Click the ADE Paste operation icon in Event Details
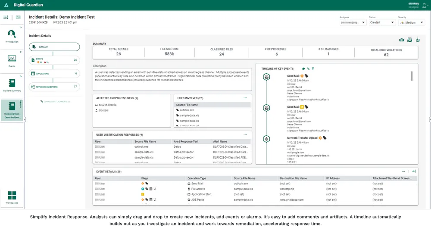The width and height of the screenshot is (431, 234). 189,200
